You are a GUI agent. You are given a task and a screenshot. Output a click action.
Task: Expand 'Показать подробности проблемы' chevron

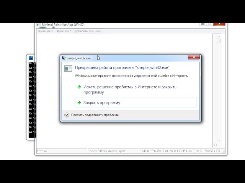(67, 115)
